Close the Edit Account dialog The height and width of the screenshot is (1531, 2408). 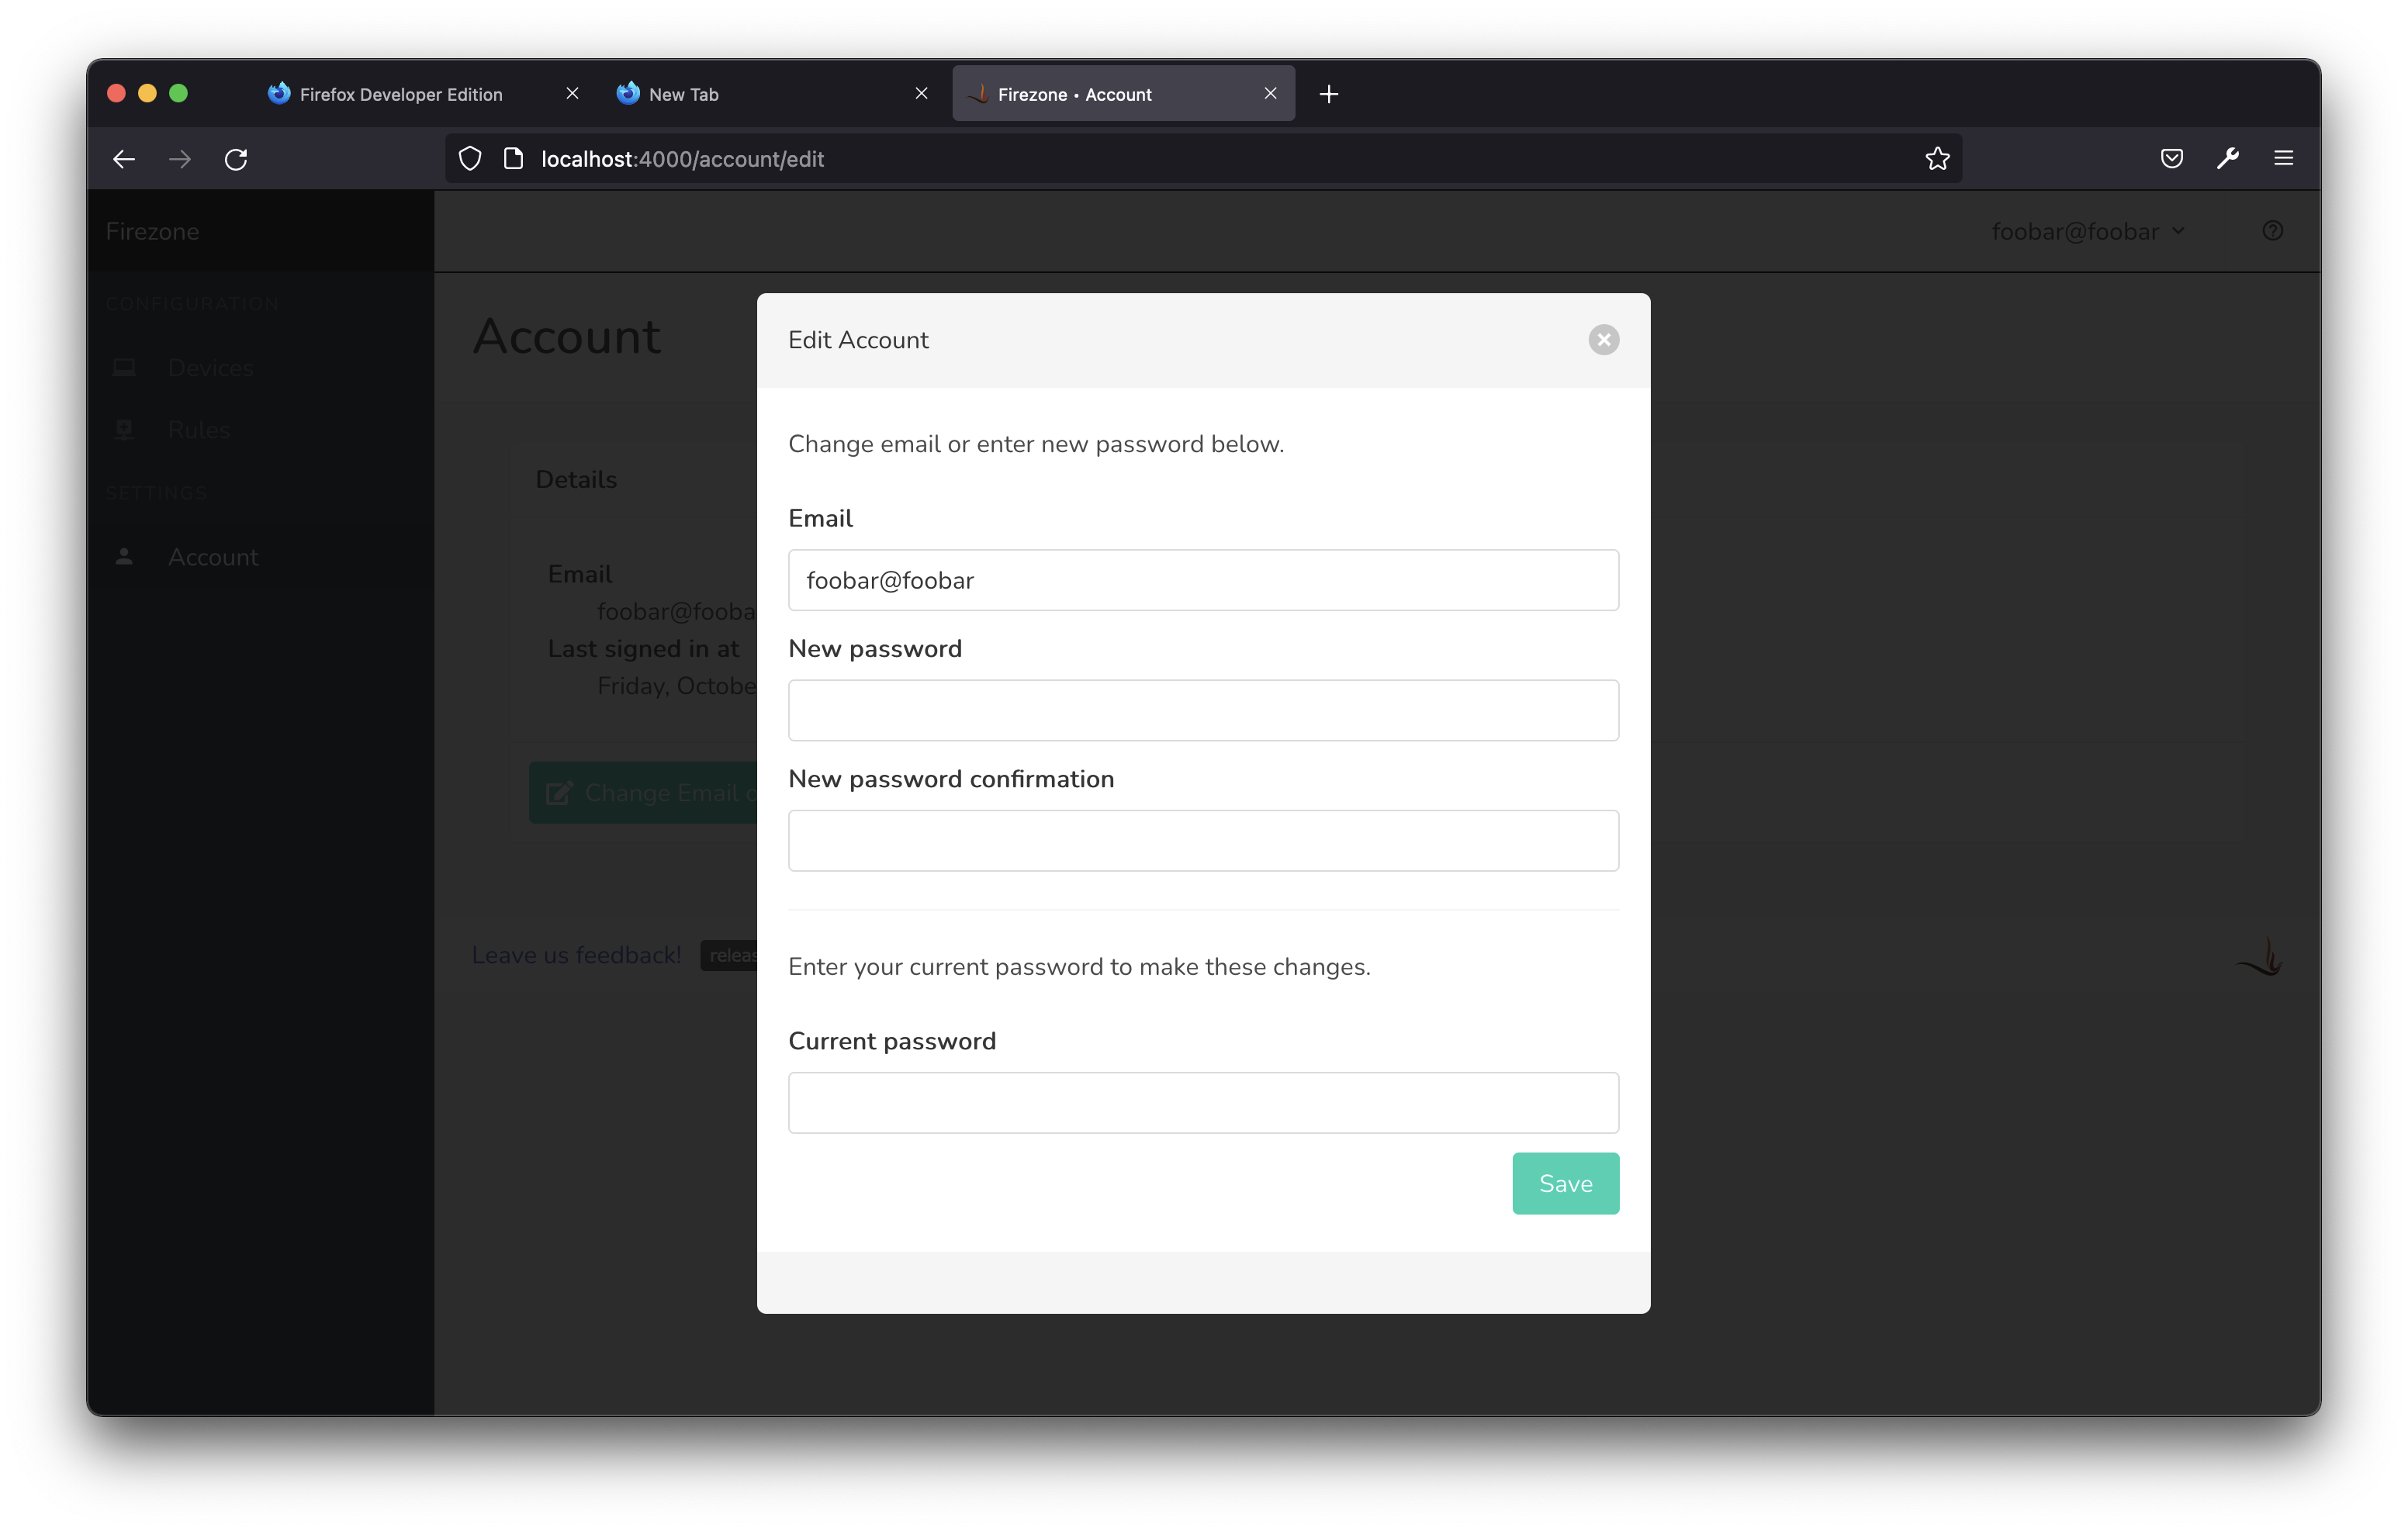tap(1604, 339)
